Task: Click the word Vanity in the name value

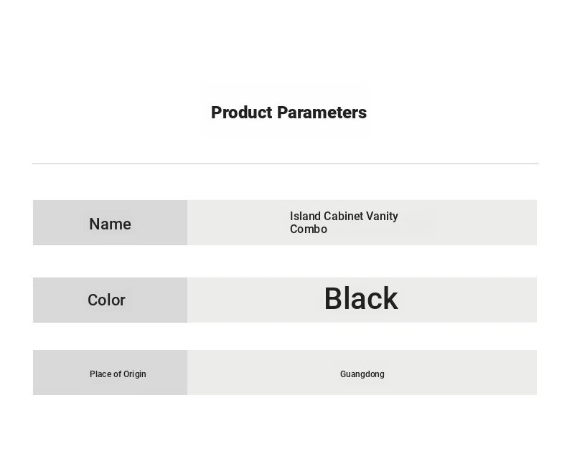Action: [382, 216]
